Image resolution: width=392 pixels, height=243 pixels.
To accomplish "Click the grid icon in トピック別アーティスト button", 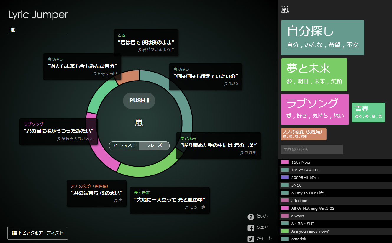I will click(14, 233).
